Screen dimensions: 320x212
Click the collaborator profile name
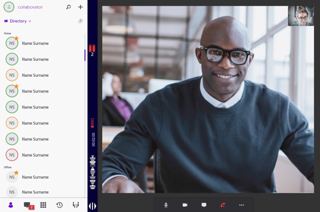[30, 7]
